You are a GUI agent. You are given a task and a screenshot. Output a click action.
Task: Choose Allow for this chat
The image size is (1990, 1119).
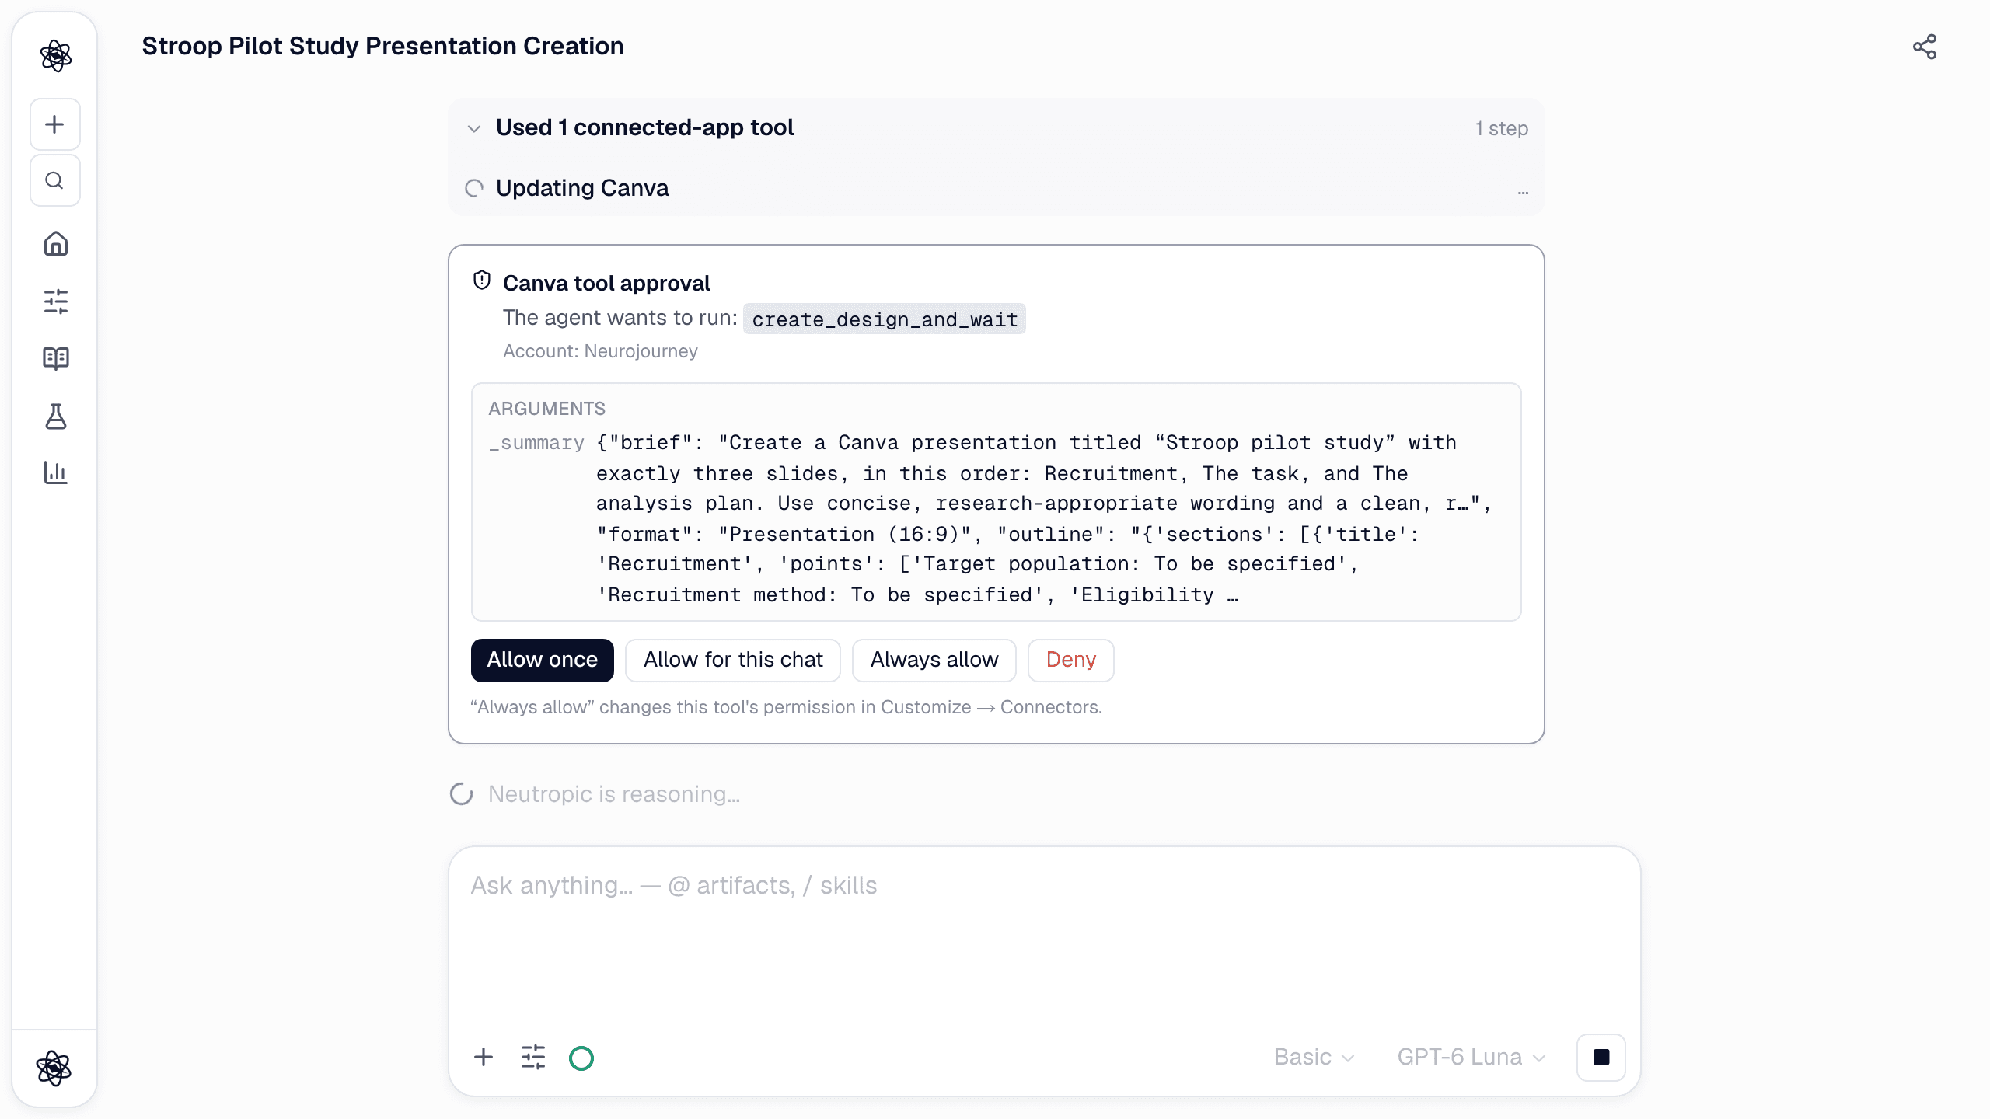[x=733, y=660]
